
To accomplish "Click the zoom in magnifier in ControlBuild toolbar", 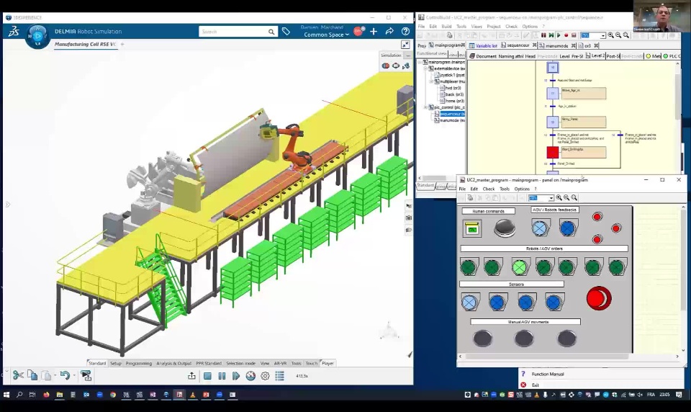I will 611,35.
